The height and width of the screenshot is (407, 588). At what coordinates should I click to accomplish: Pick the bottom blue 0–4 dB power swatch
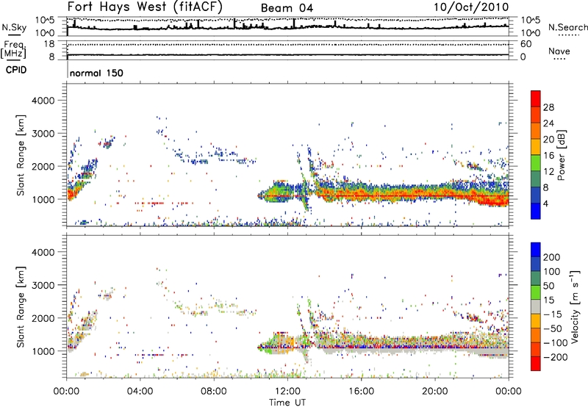[x=536, y=211]
